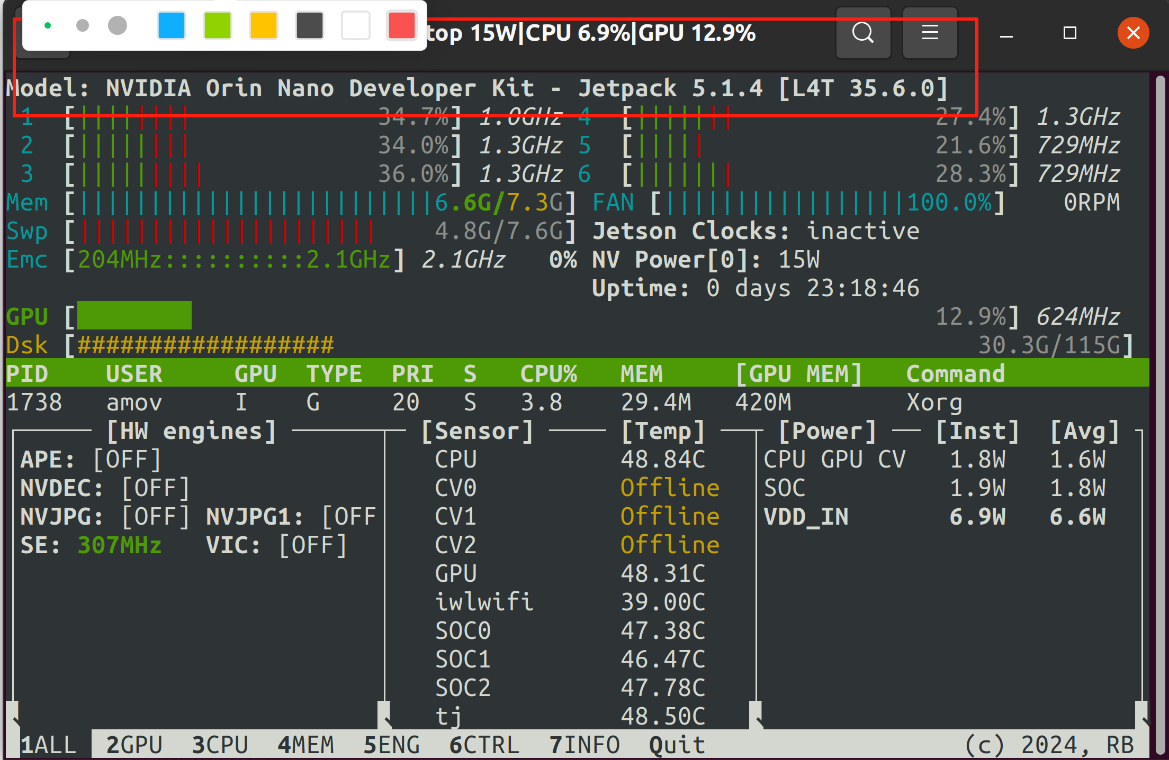Pick the blue annotation color
Screen dimensions: 1169x760
coord(172,25)
